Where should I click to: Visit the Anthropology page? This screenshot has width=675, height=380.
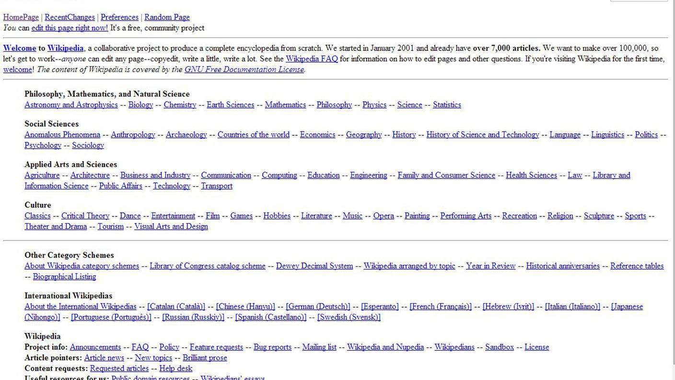click(133, 135)
